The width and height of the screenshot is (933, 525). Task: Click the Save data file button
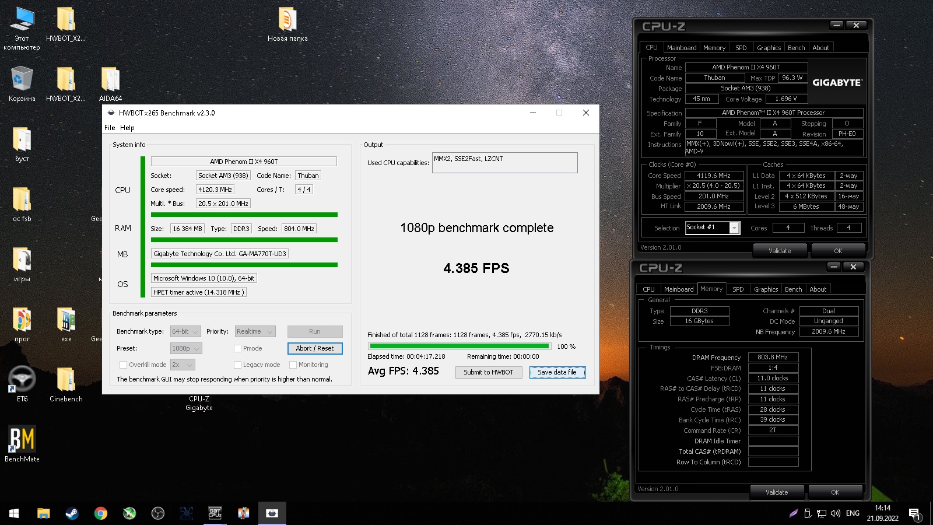click(557, 372)
